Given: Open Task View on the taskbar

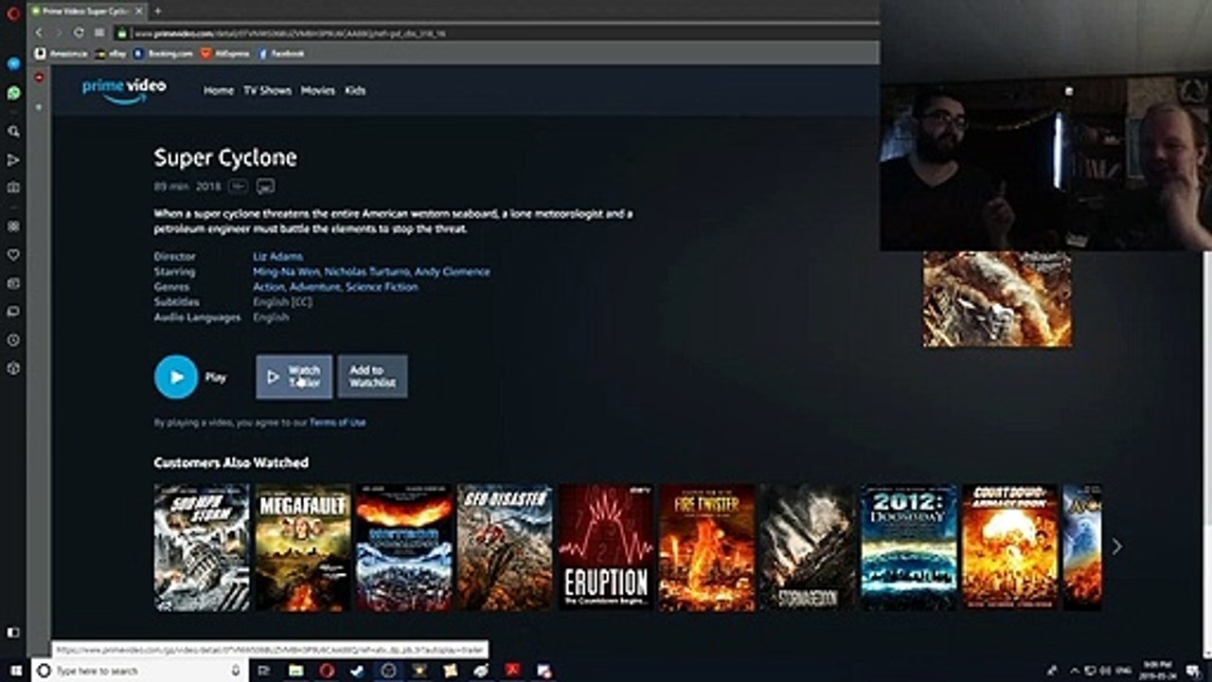Looking at the screenshot, I should [x=264, y=671].
